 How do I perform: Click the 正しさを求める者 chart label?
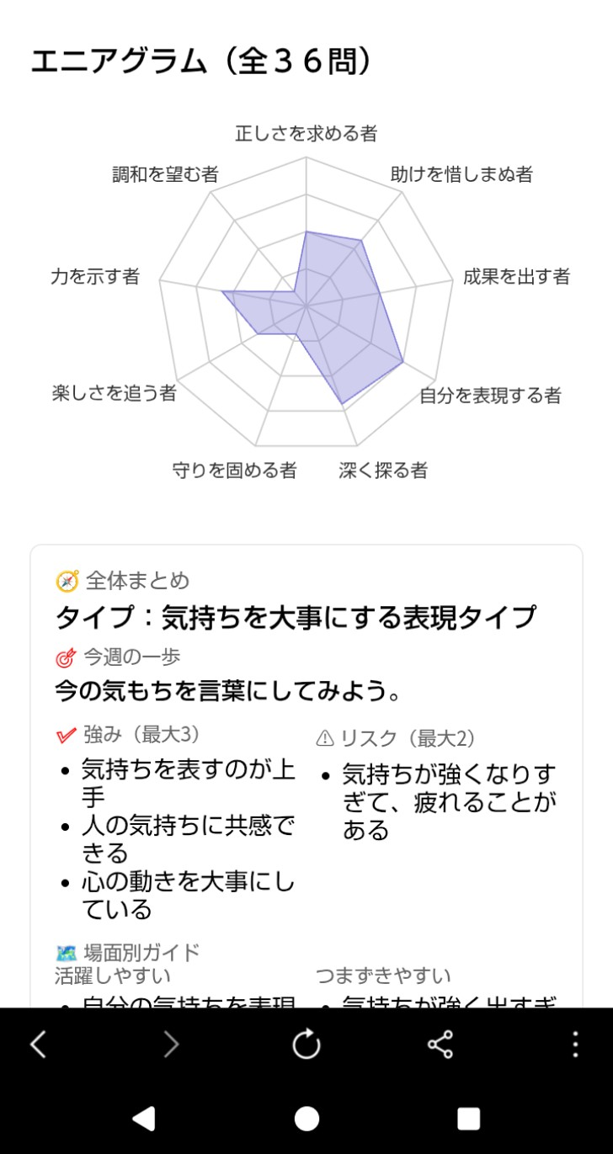306,133
